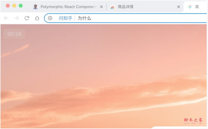Click the Zhihu search engine icon in address bar
This screenshot has height=129, width=208.
click(x=50, y=18)
